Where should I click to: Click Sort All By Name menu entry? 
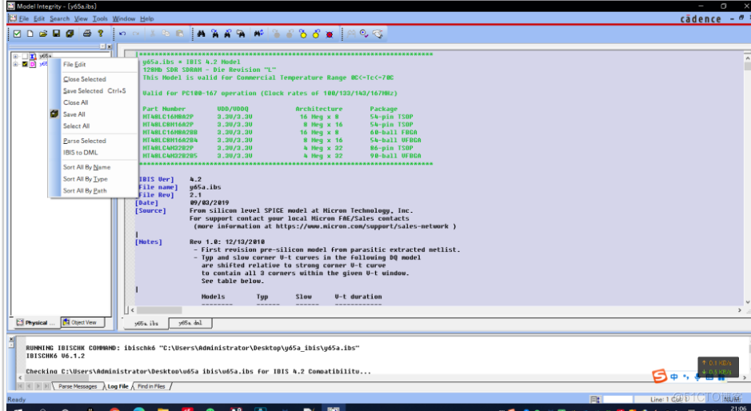pyautogui.click(x=86, y=167)
